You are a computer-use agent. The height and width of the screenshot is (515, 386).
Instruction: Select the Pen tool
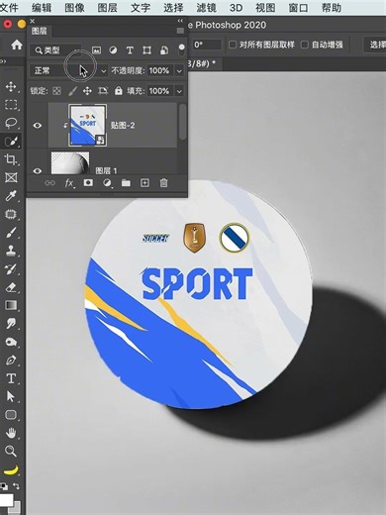point(11,360)
